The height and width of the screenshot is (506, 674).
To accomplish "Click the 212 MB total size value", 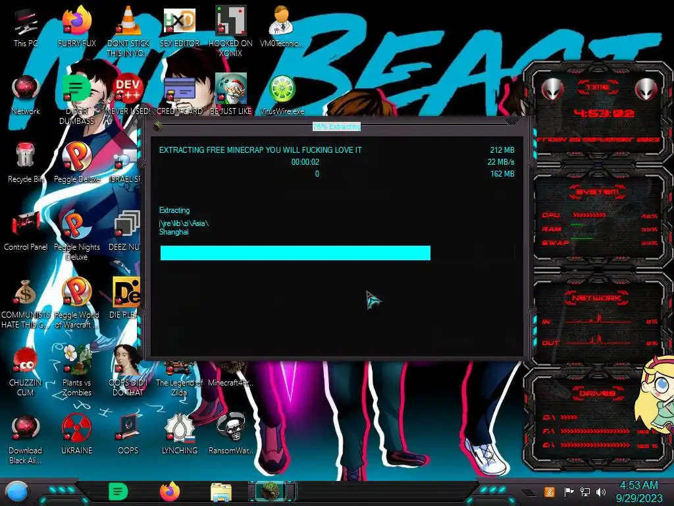I will (x=502, y=150).
